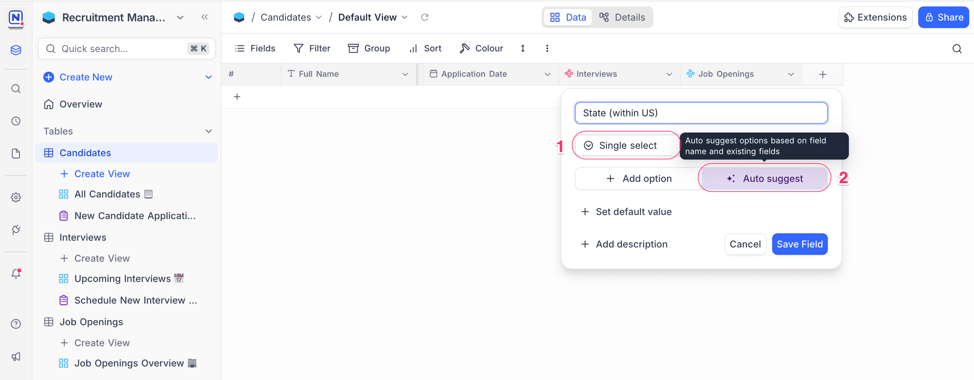Screen dimensions: 974x380
Task: Open the Upcoming Interviews view
Action: click(122, 279)
